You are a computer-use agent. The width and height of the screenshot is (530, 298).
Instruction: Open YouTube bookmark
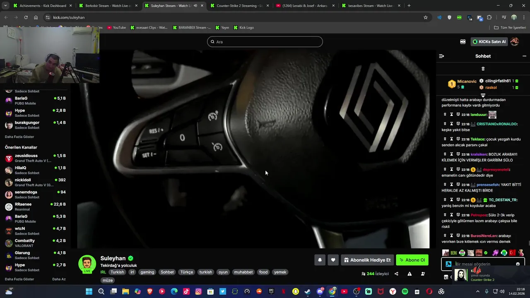(116, 27)
